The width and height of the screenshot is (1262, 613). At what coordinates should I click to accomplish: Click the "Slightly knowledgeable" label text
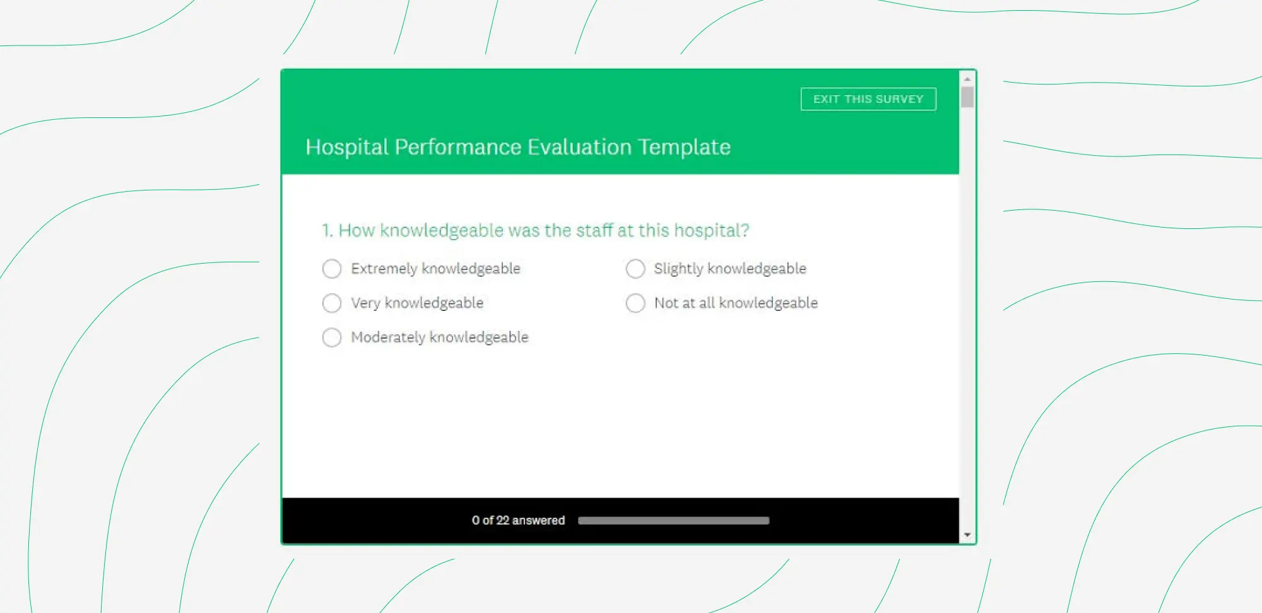(x=730, y=269)
